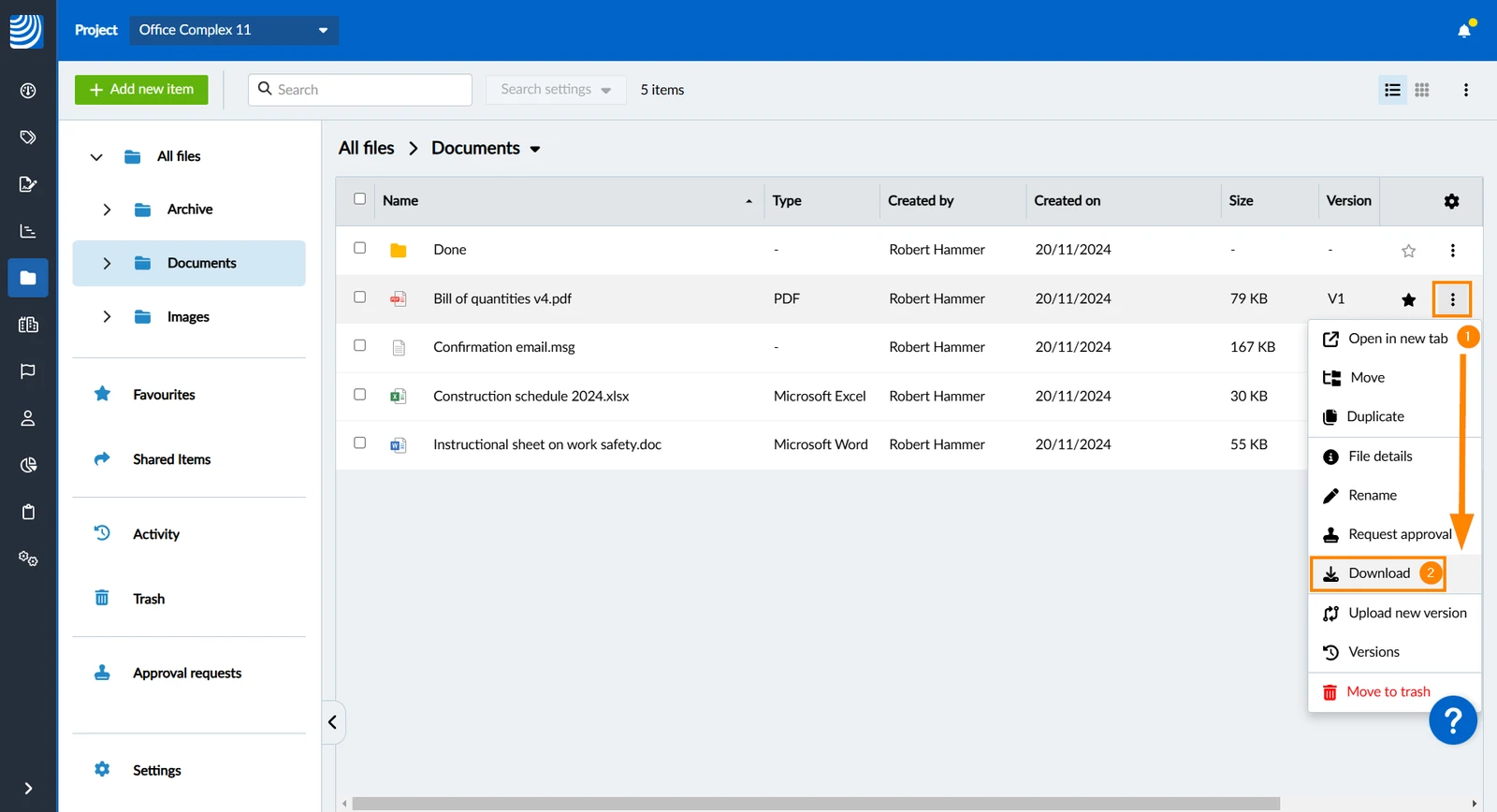Viewport: 1497px width, 812px height.
Task: Click the help question mark button
Action: pos(1453,720)
